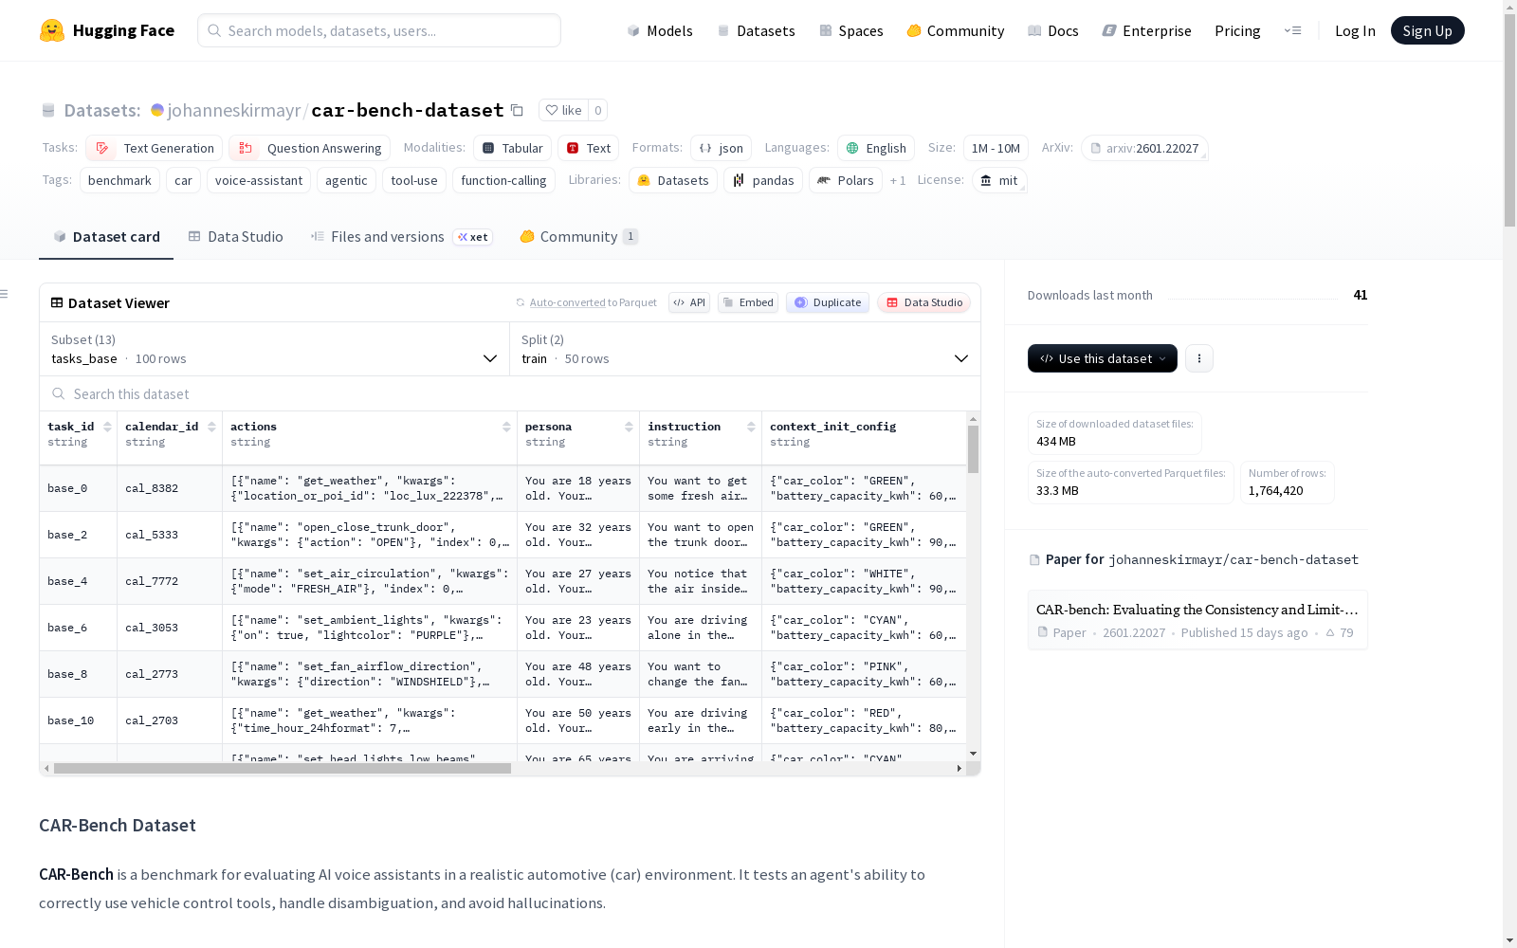The image size is (1517, 948).
Task: Toggle the left sidebar table of contents icon
Action: coord(4,294)
